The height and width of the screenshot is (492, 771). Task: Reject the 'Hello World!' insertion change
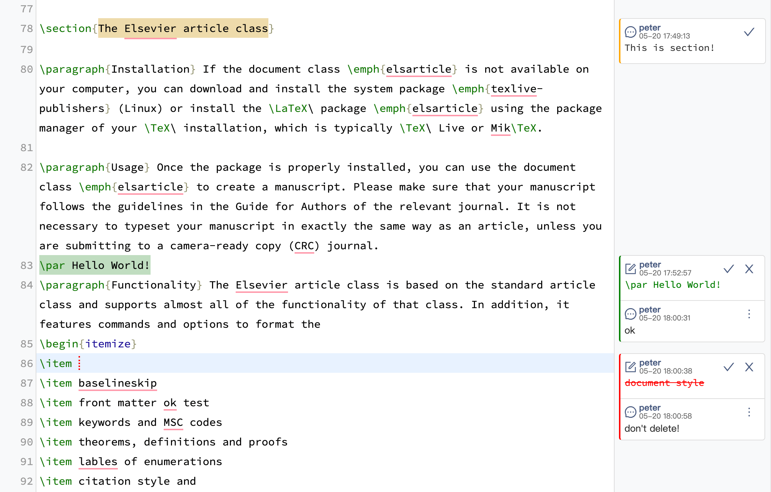click(x=749, y=269)
